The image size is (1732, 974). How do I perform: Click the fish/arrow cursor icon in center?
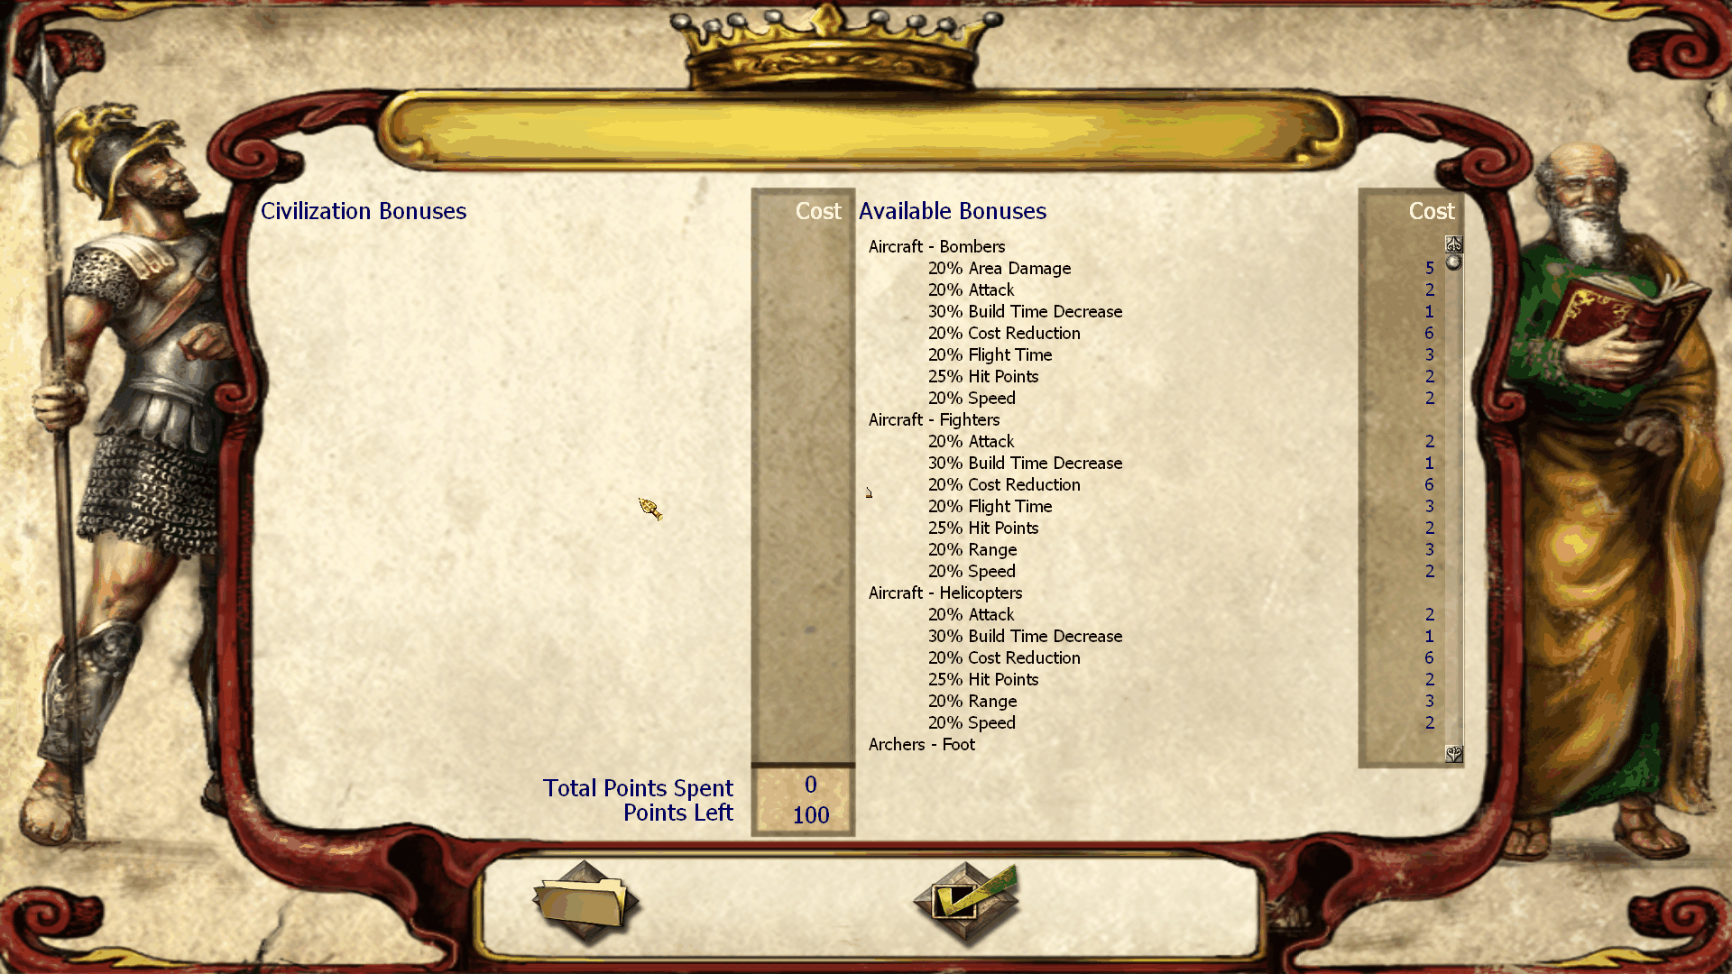tap(650, 508)
